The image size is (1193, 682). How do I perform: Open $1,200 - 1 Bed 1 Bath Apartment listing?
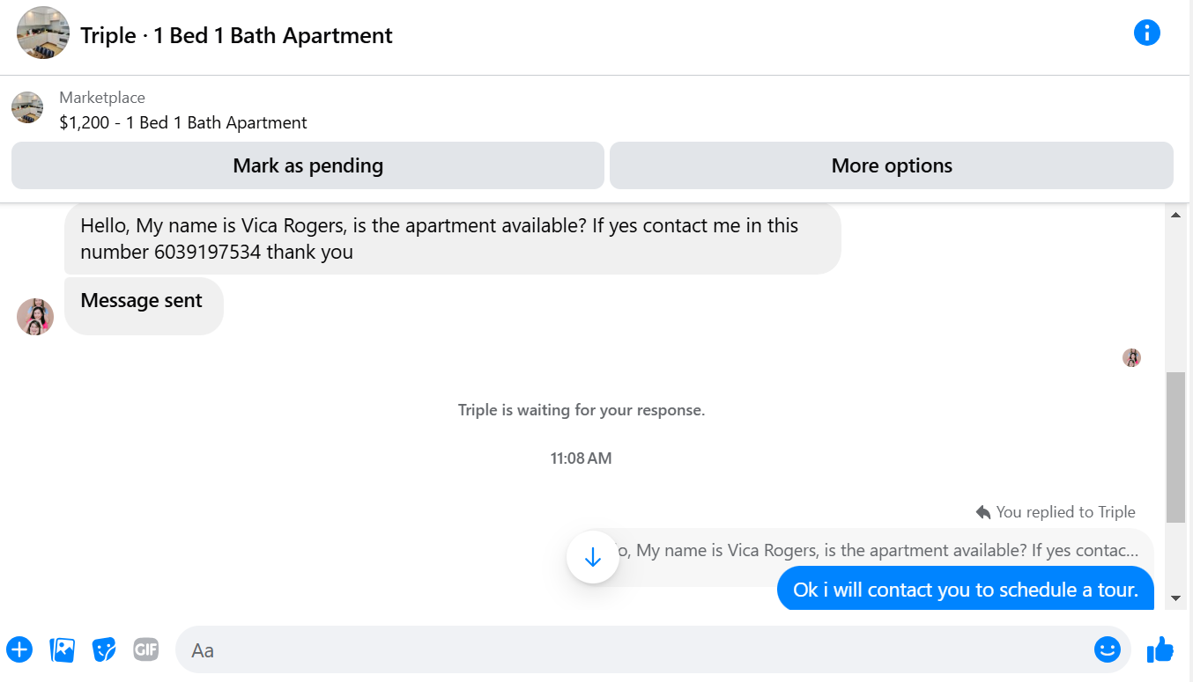click(183, 123)
